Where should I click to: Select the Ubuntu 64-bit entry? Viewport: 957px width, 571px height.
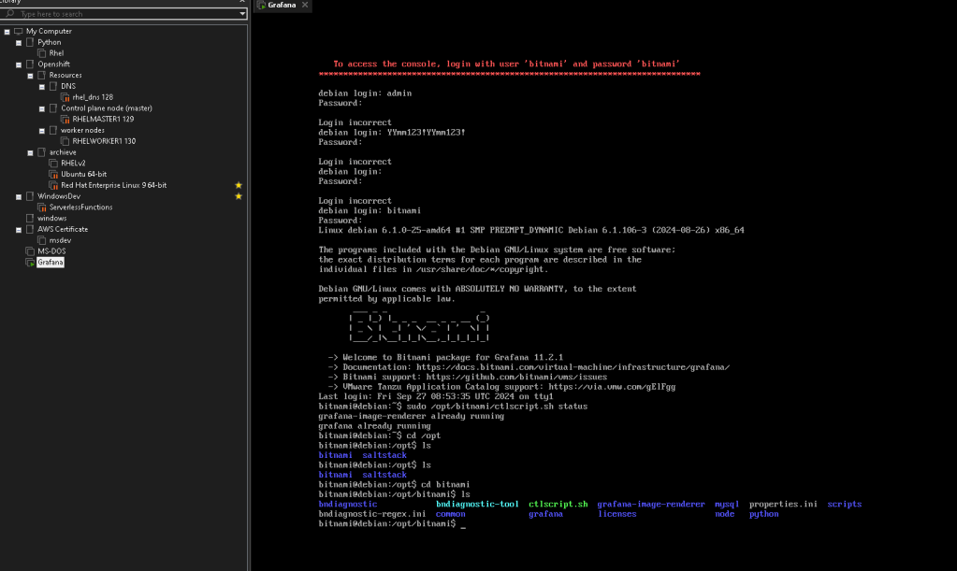[x=83, y=174]
